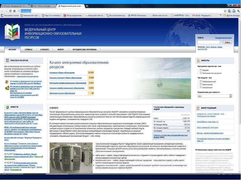
Task: Open the browser Home icon
Action: point(14,11)
